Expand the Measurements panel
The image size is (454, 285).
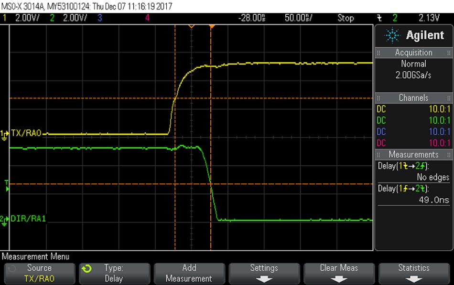tap(413, 154)
